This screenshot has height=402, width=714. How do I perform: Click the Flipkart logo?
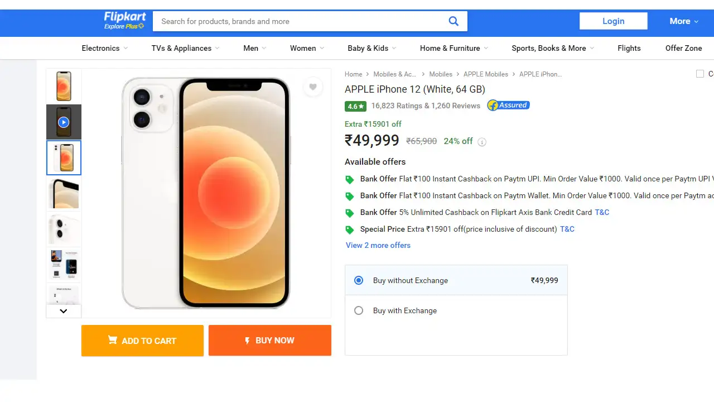pos(124,21)
